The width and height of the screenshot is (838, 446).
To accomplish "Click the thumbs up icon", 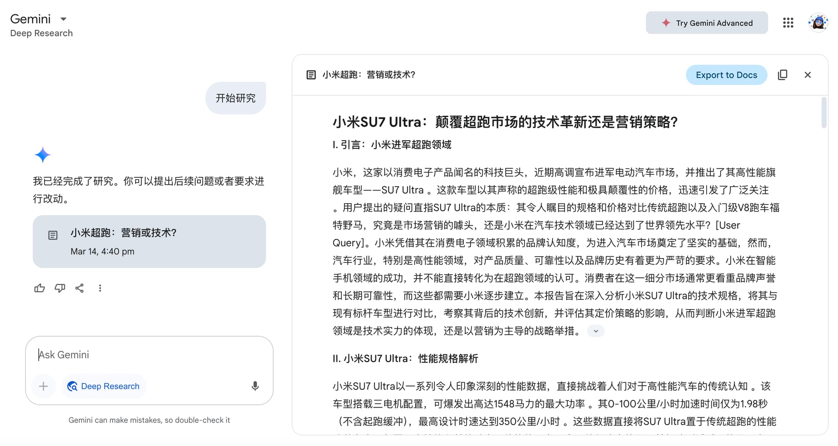I will (x=40, y=288).
